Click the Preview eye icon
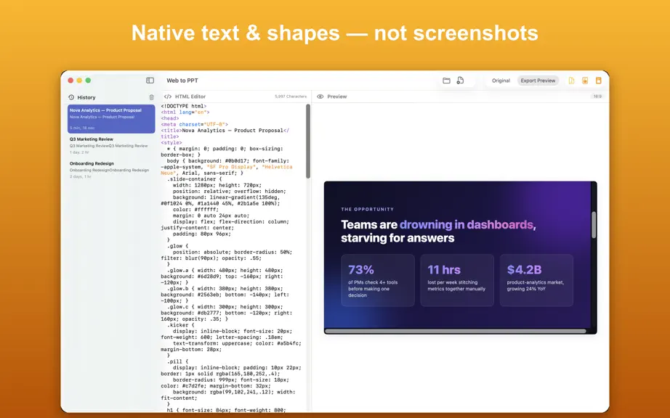The height and width of the screenshot is (418, 670). [x=320, y=97]
